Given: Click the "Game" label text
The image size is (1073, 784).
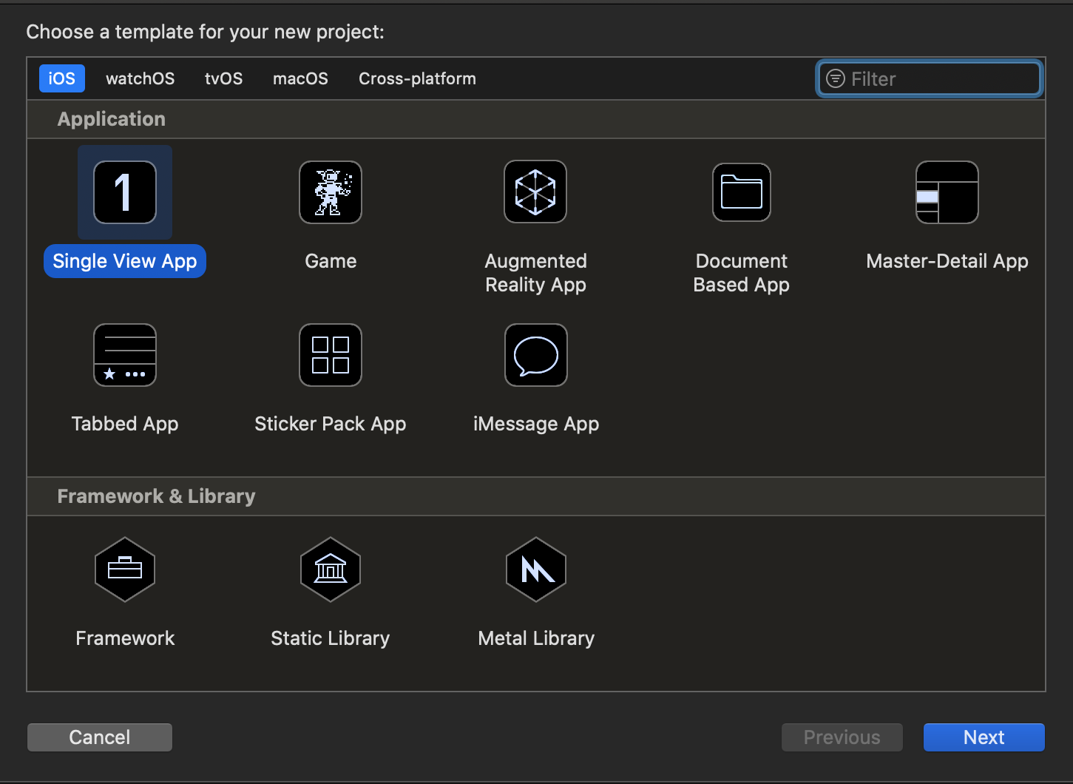Looking at the screenshot, I should tap(331, 261).
